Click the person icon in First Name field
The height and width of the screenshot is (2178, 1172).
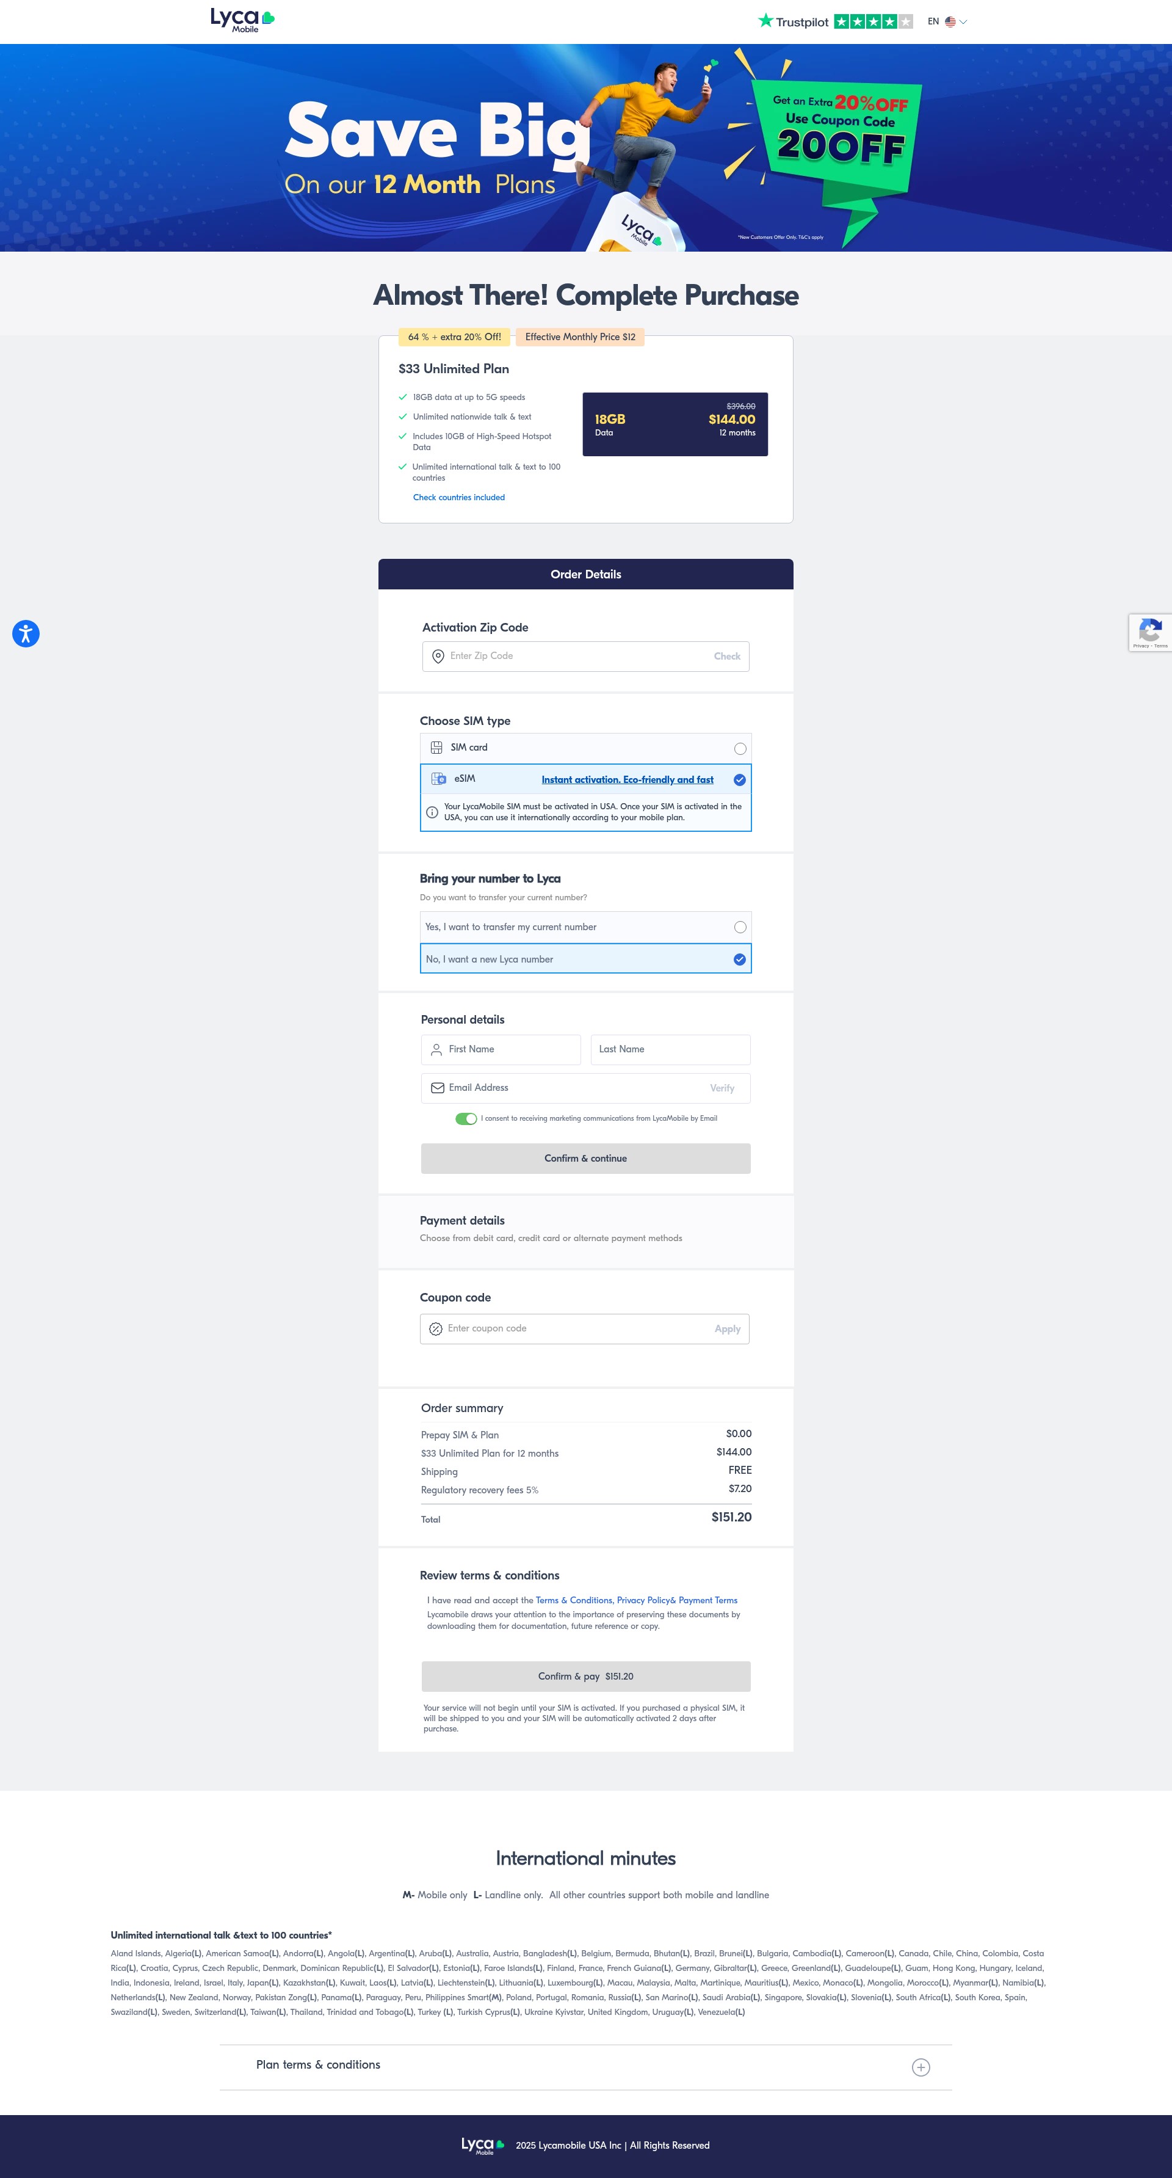tap(436, 1049)
